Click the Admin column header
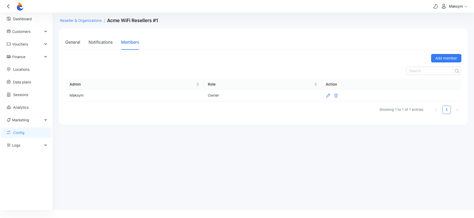Image resolution: width=474 pixels, height=218 pixels. coord(134,84)
